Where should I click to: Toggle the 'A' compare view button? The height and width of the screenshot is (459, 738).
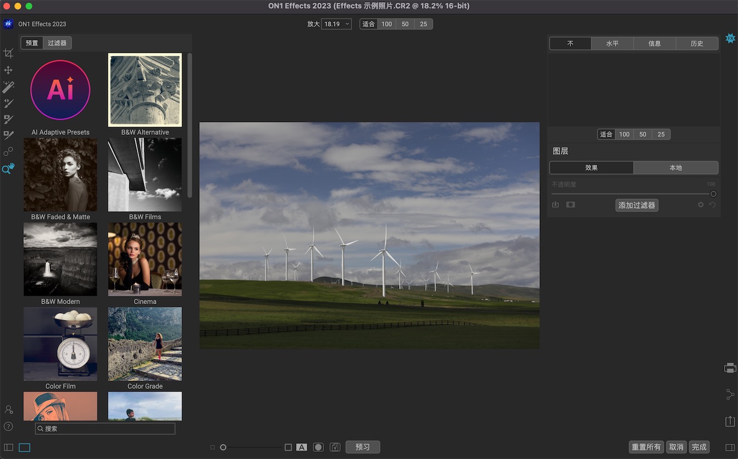click(x=302, y=447)
